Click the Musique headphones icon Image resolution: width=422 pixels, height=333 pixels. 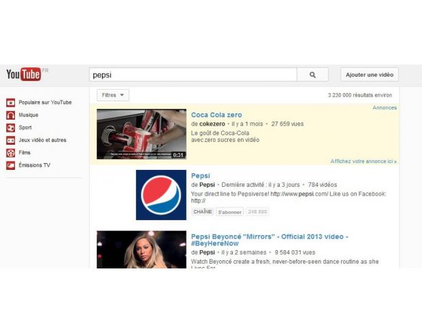tap(10, 115)
